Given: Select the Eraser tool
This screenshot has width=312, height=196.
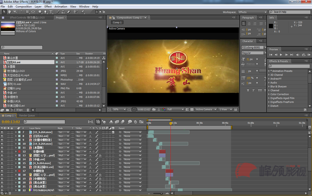Looking at the screenshot, I should [x=68, y=12].
